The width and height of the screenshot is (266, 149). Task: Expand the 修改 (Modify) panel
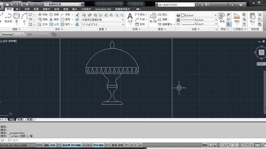pos(59,29)
